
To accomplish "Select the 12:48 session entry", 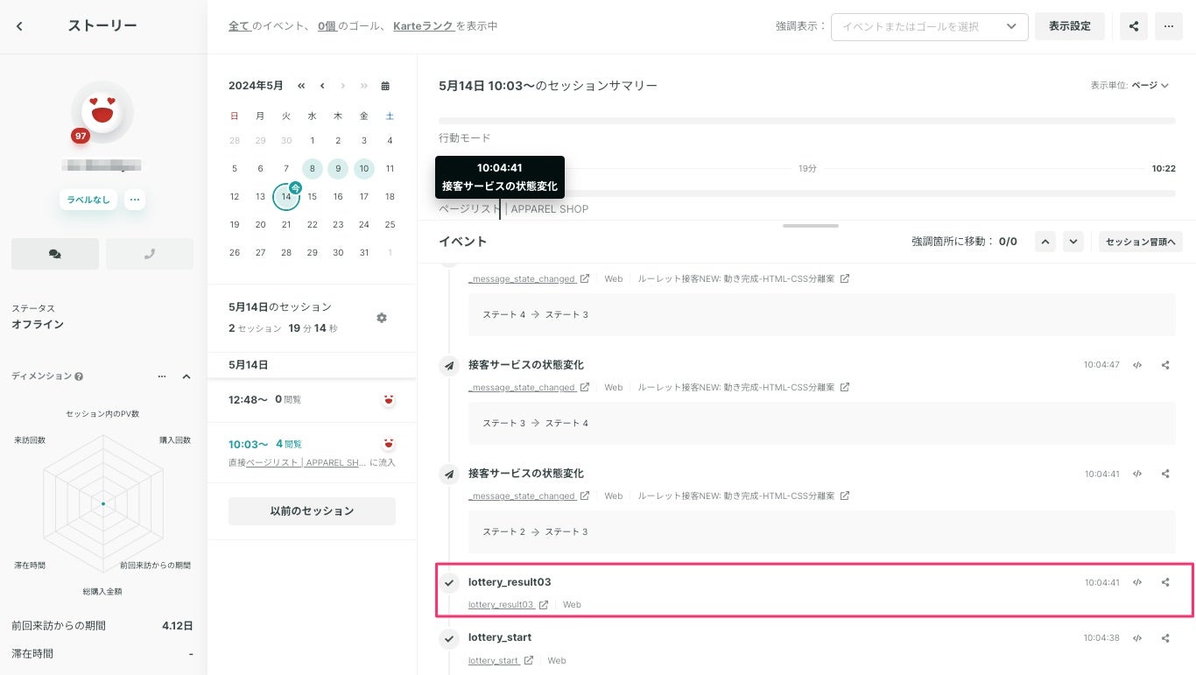I will [x=312, y=399].
